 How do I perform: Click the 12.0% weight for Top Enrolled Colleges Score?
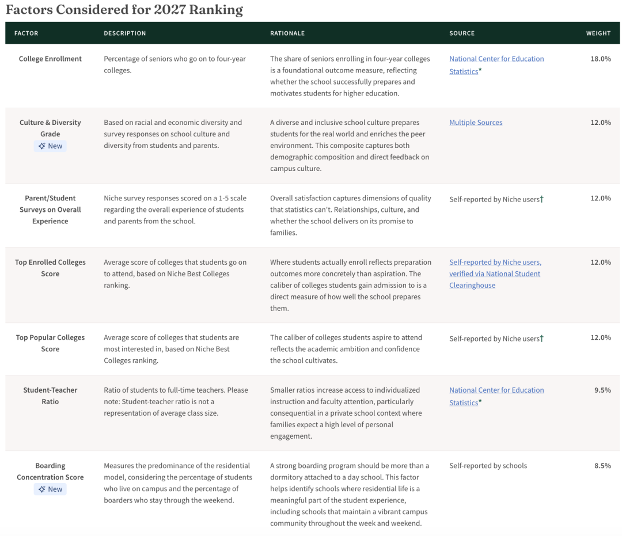[601, 262]
